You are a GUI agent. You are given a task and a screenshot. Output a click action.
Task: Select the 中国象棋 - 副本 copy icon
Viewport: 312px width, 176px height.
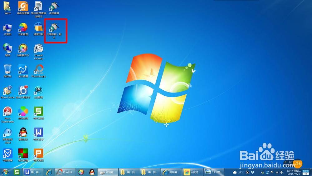click(54, 31)
